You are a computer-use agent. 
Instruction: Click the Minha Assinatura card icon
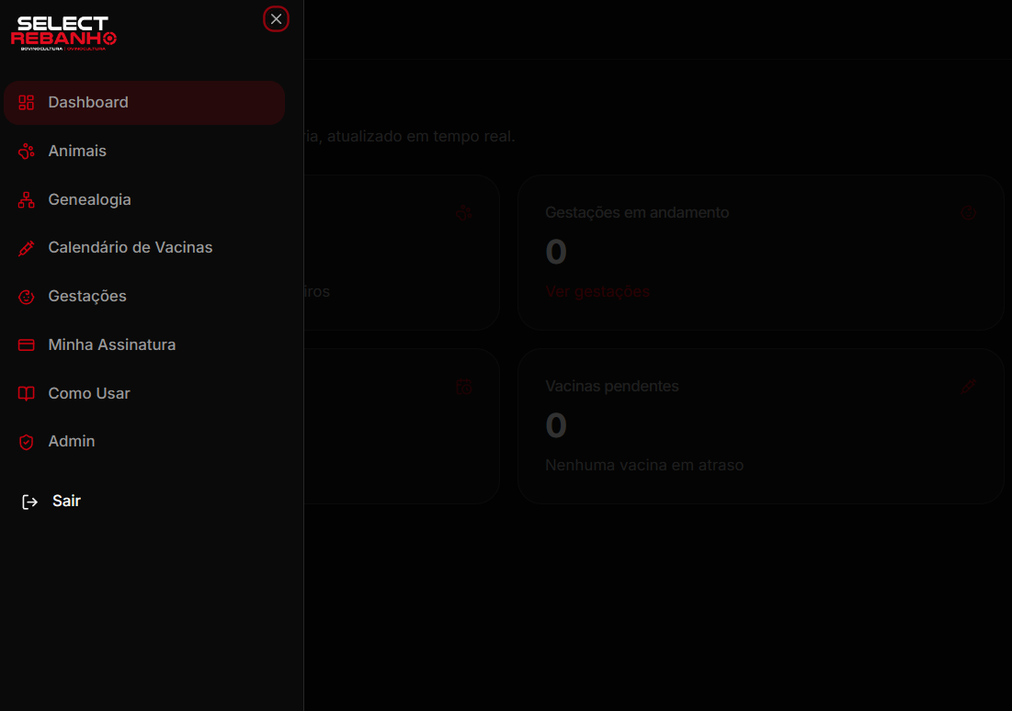click(x=27, y=345)
